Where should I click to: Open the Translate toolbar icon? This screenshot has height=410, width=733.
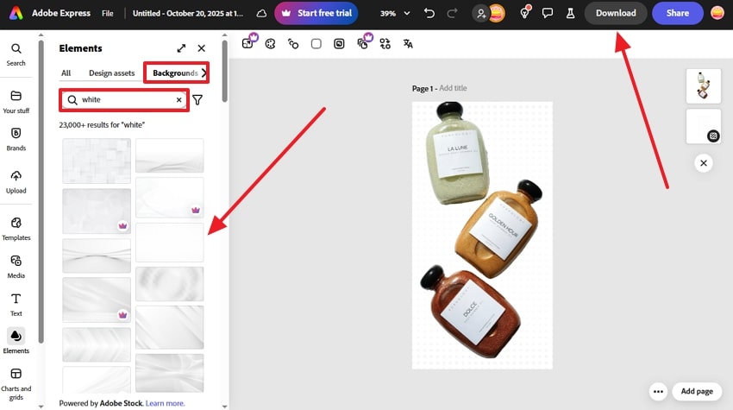tap(408, 44)
